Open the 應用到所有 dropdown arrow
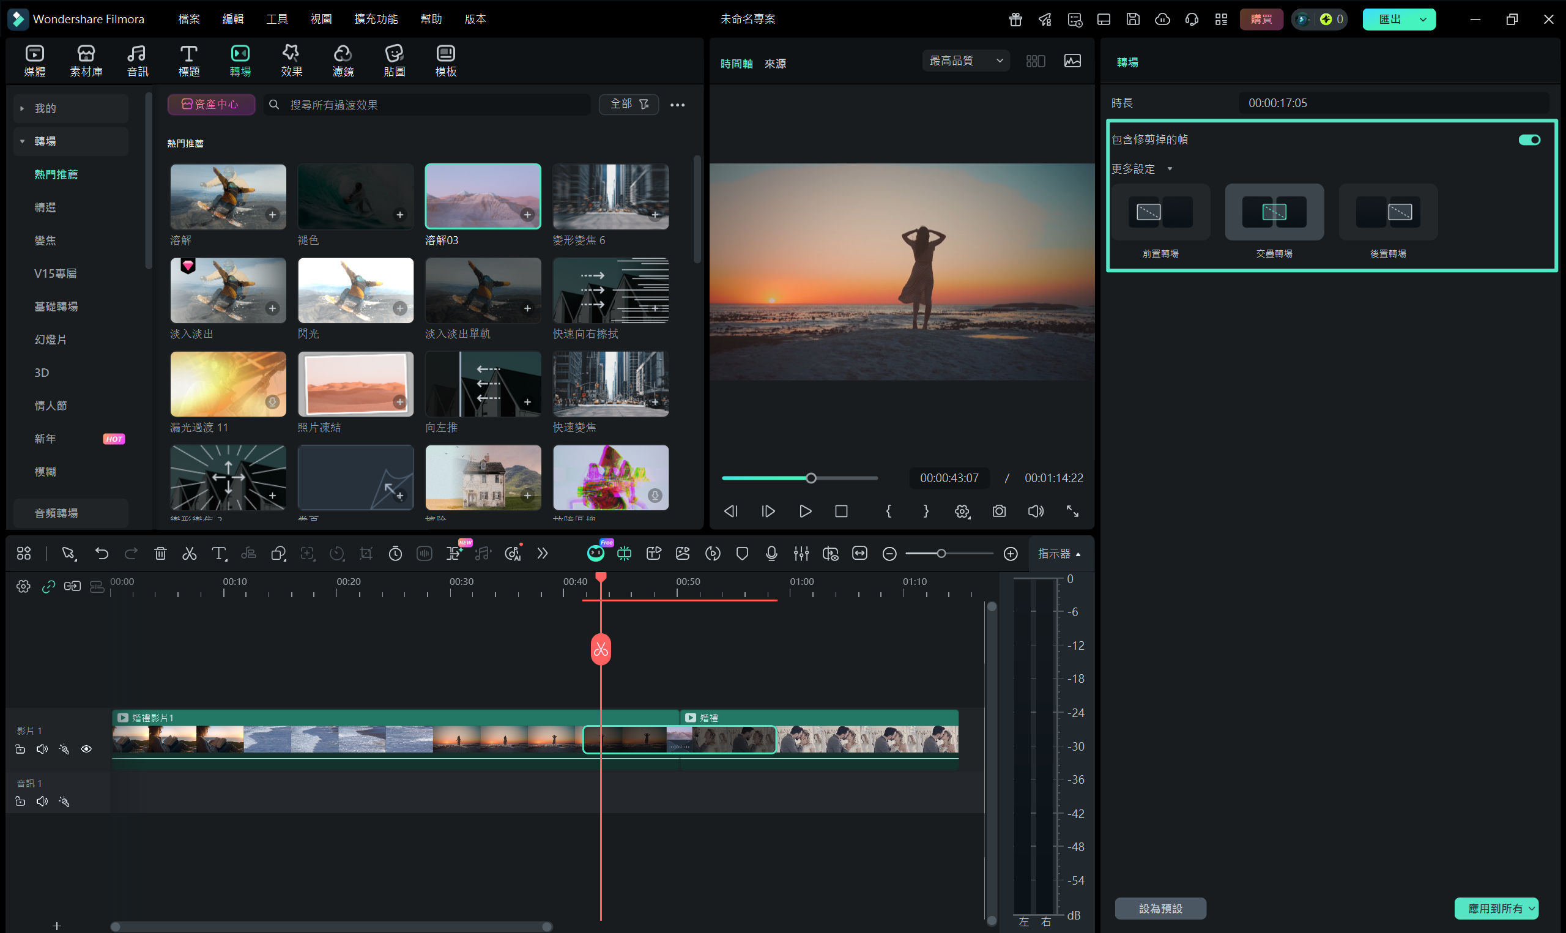The width and height of the screenshot is (1566, 933). tap(1532, 909)
